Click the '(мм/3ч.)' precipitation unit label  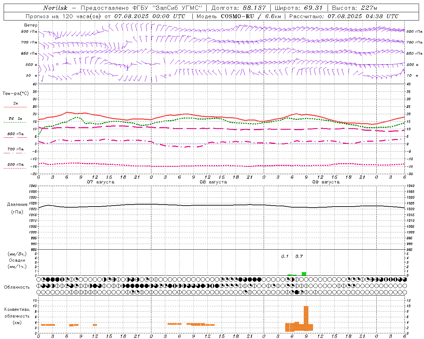point(17,254)
